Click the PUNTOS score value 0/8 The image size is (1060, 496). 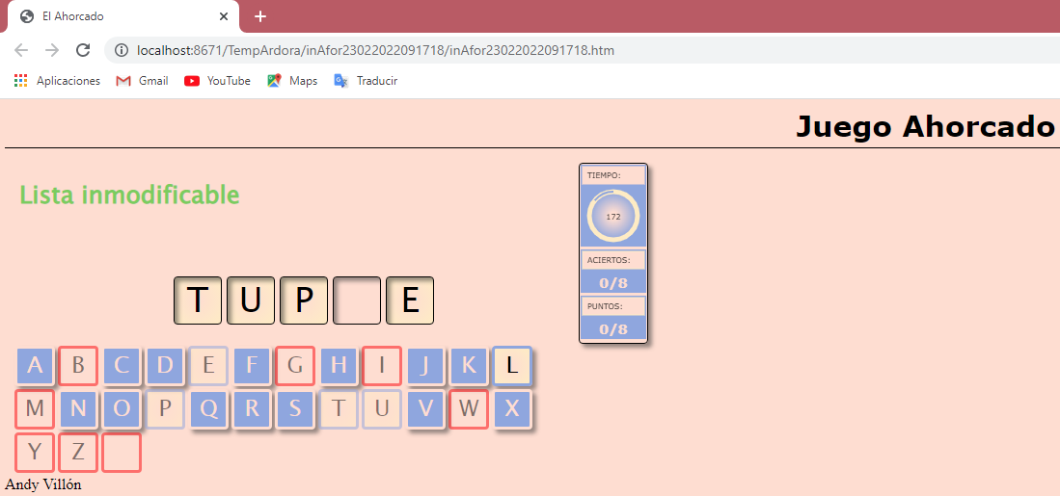click(x=613, y=328)
